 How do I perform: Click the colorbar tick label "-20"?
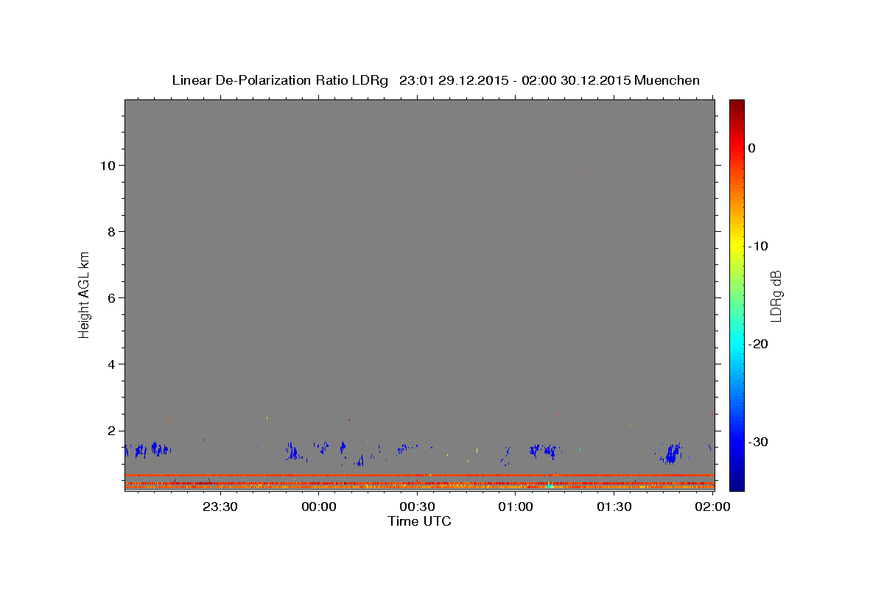758,344
